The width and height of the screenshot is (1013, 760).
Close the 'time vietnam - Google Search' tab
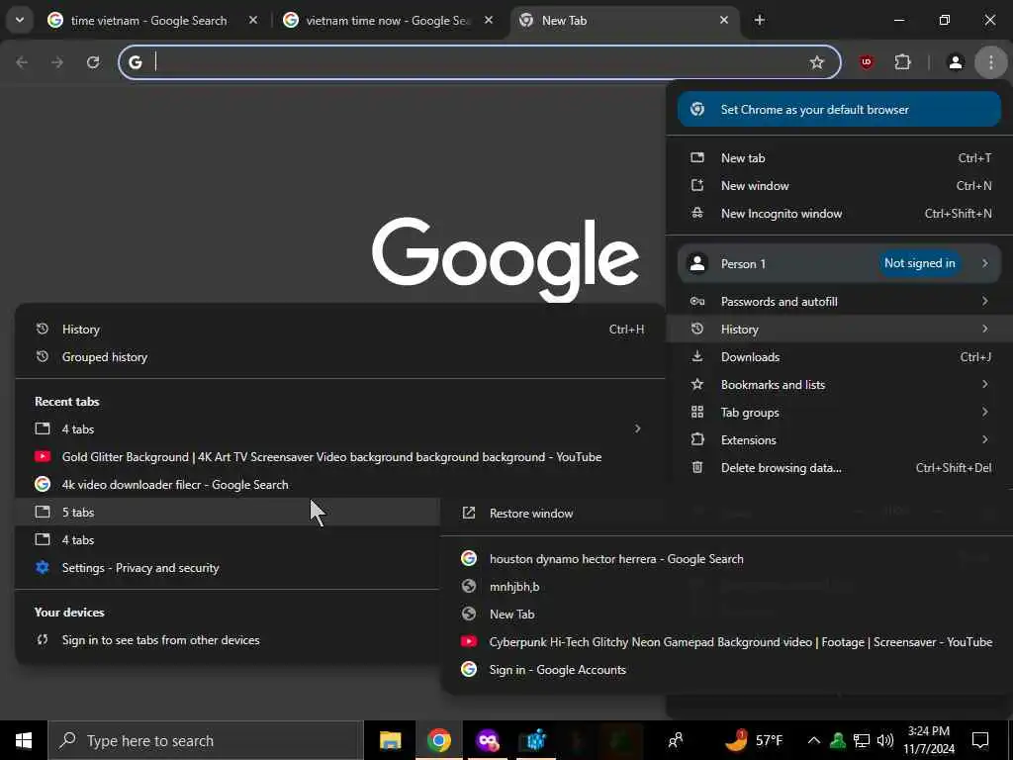(x=253, y=20)
